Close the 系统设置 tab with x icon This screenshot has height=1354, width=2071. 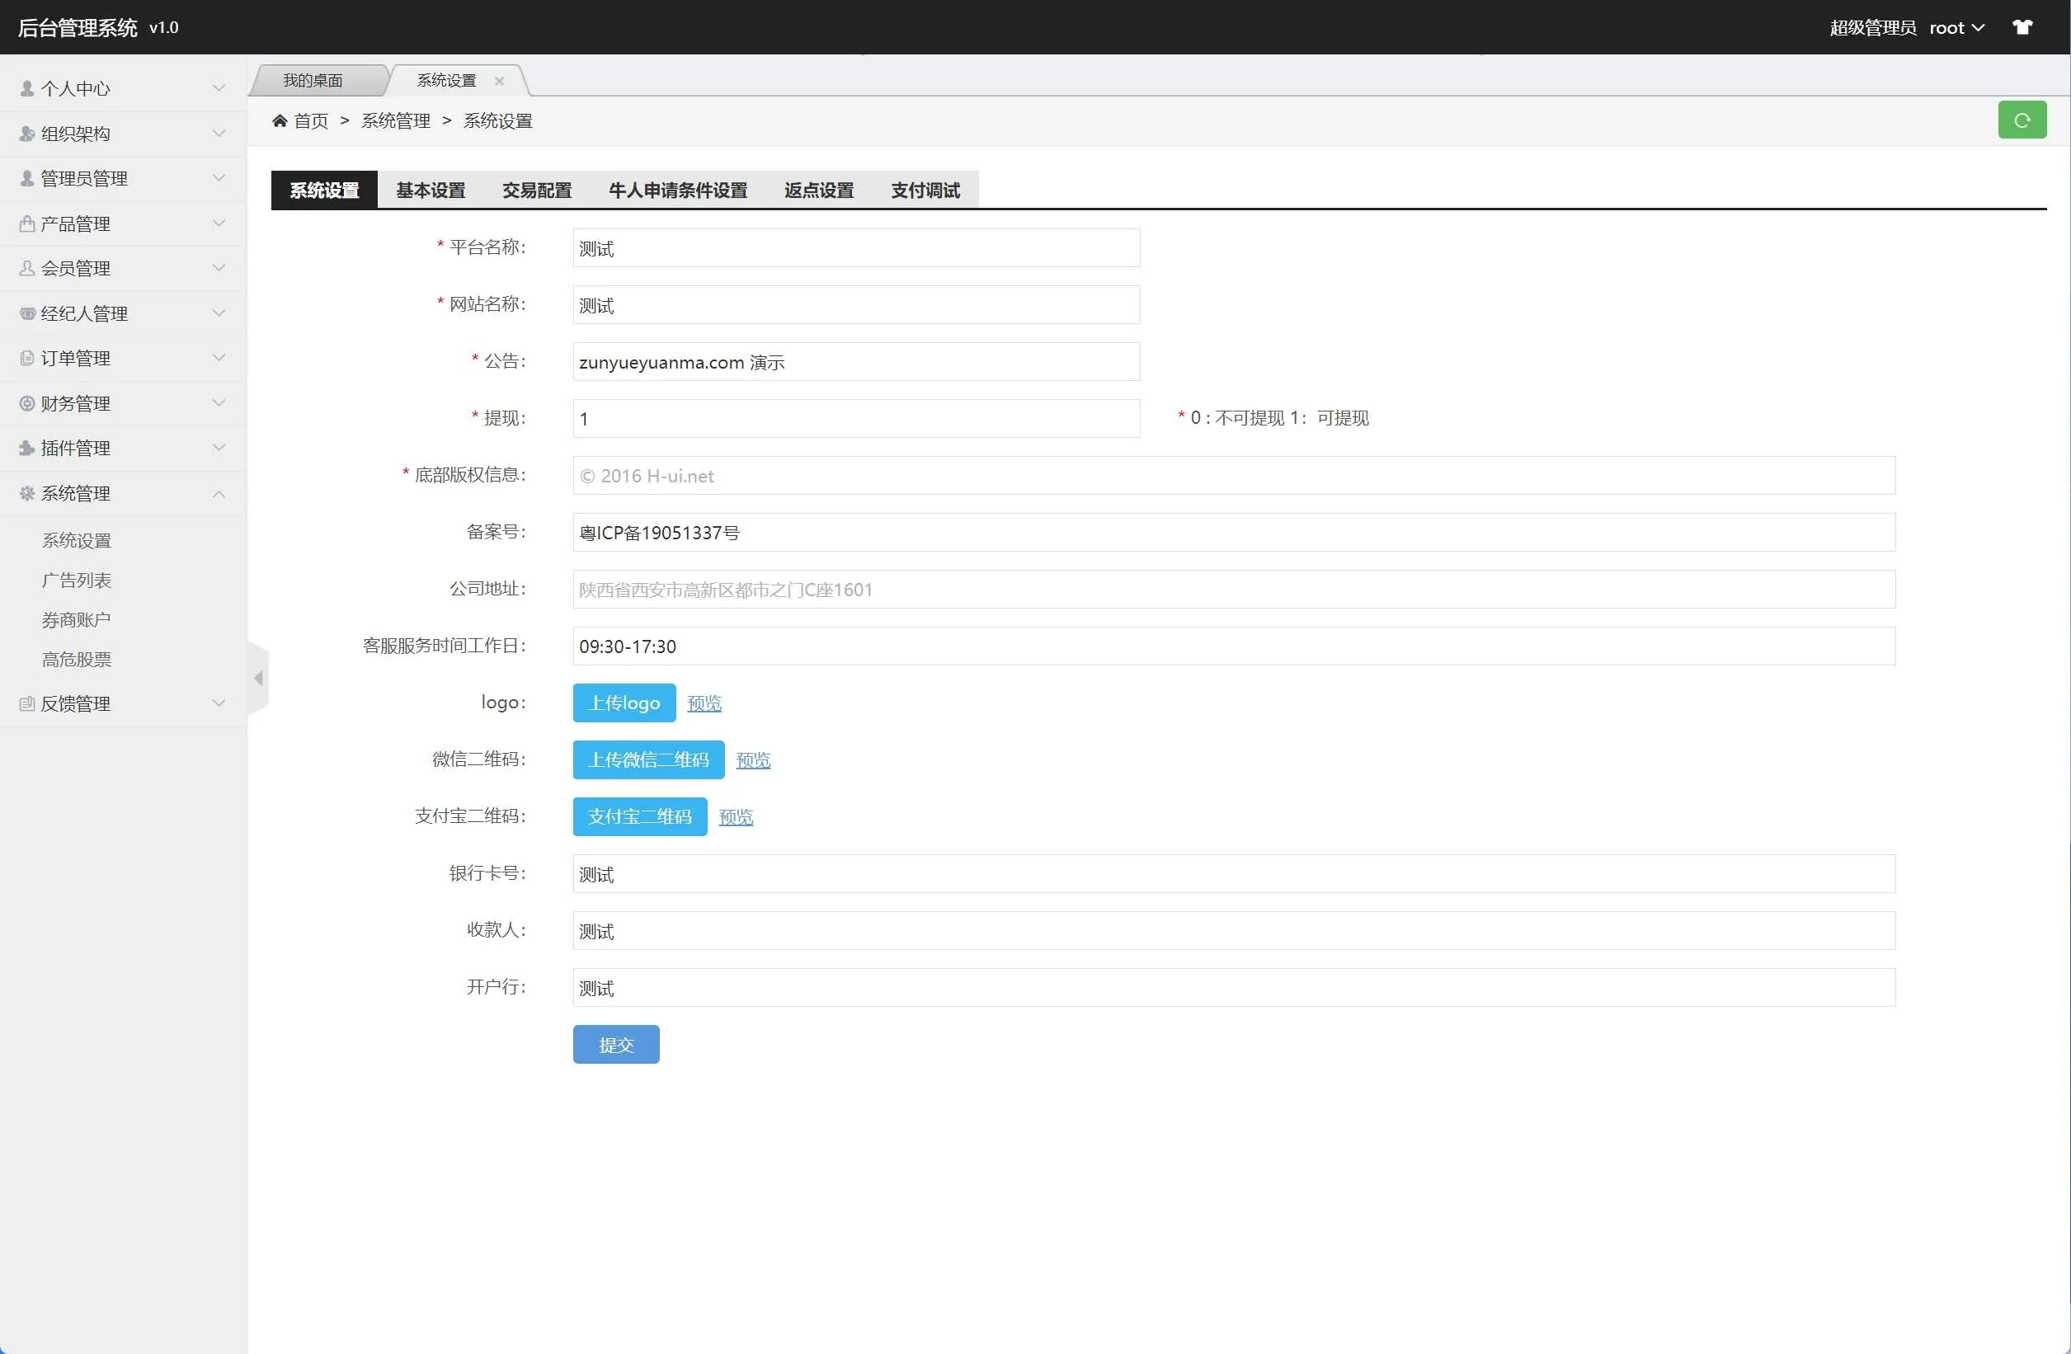pyautogui.click(x=500, y=81)
